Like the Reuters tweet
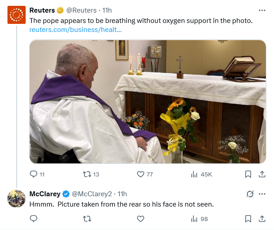 pos(140,174)
